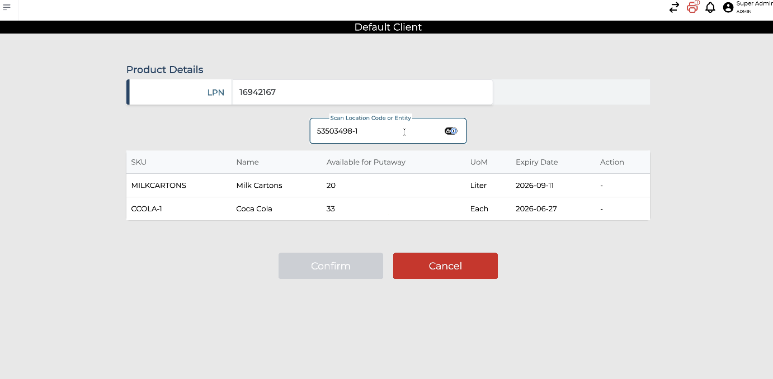Click the Confirm button

pos(331,266)
